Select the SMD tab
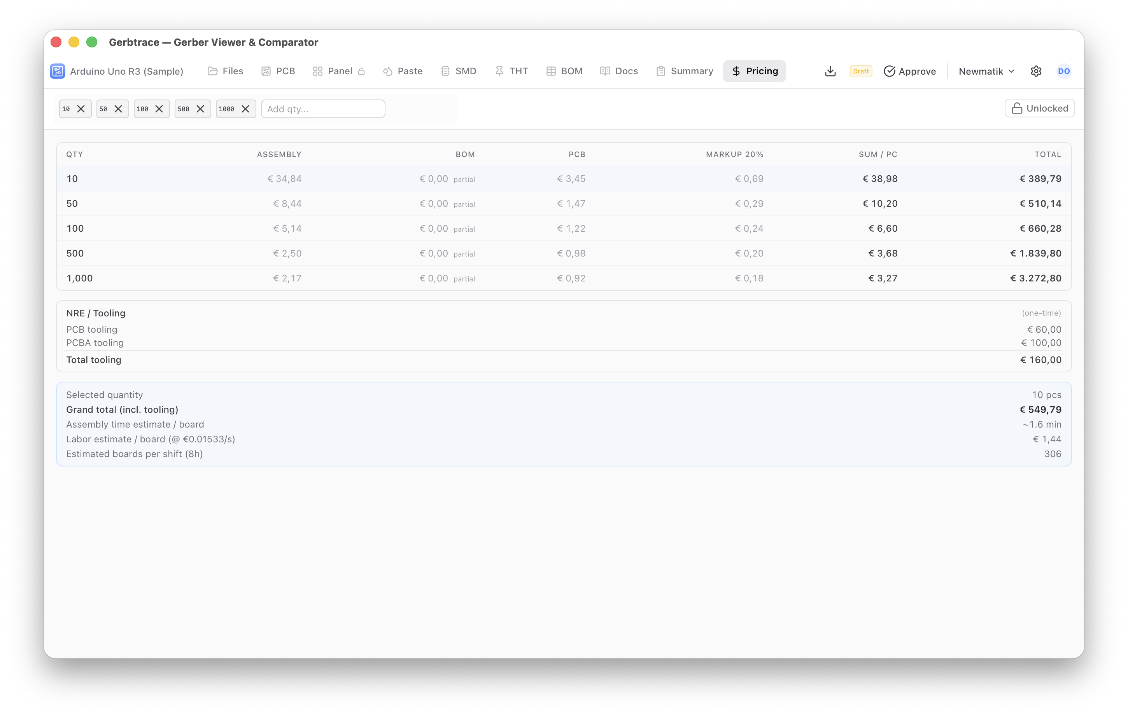1128x716 pixels. (458, 71)
